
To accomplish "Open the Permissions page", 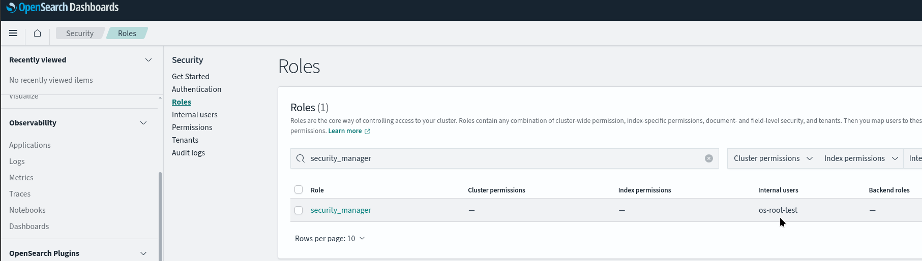I will (192, 127).
